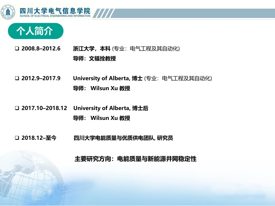Select the 四川大学电气信息学院 header title
This screenshot has height=206, width=275.
click(55, 11)
